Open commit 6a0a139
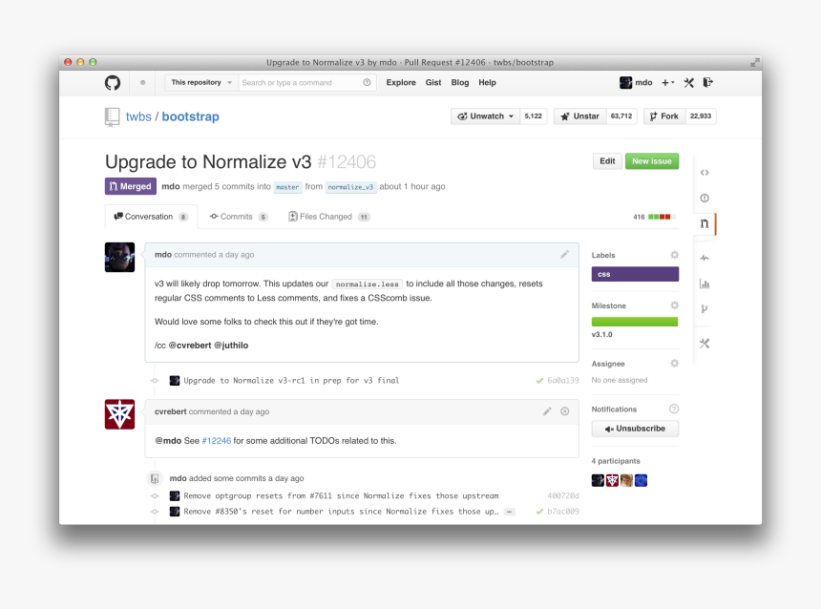Viewport: 821px width, 609px height. point(563,381)
